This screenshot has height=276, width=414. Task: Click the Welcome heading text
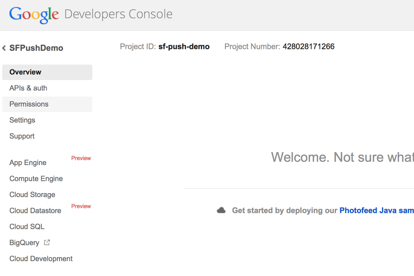click(342, 157)
